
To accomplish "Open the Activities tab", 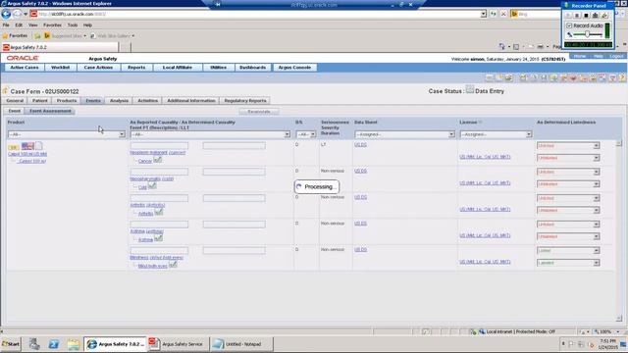I will pyautogui.click(x=148, y=100).
